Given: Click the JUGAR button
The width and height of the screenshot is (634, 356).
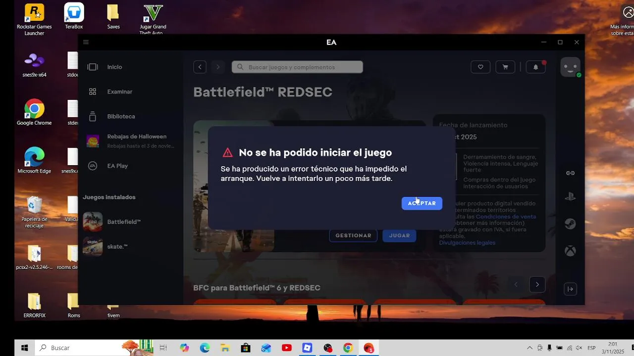Looking at the screenshot, I should click(x=399, y=235).
